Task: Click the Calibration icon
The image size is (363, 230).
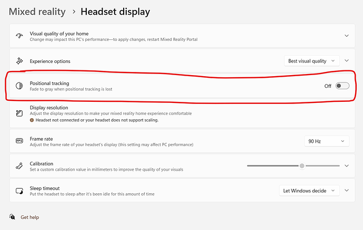Action: click(19, 166)
